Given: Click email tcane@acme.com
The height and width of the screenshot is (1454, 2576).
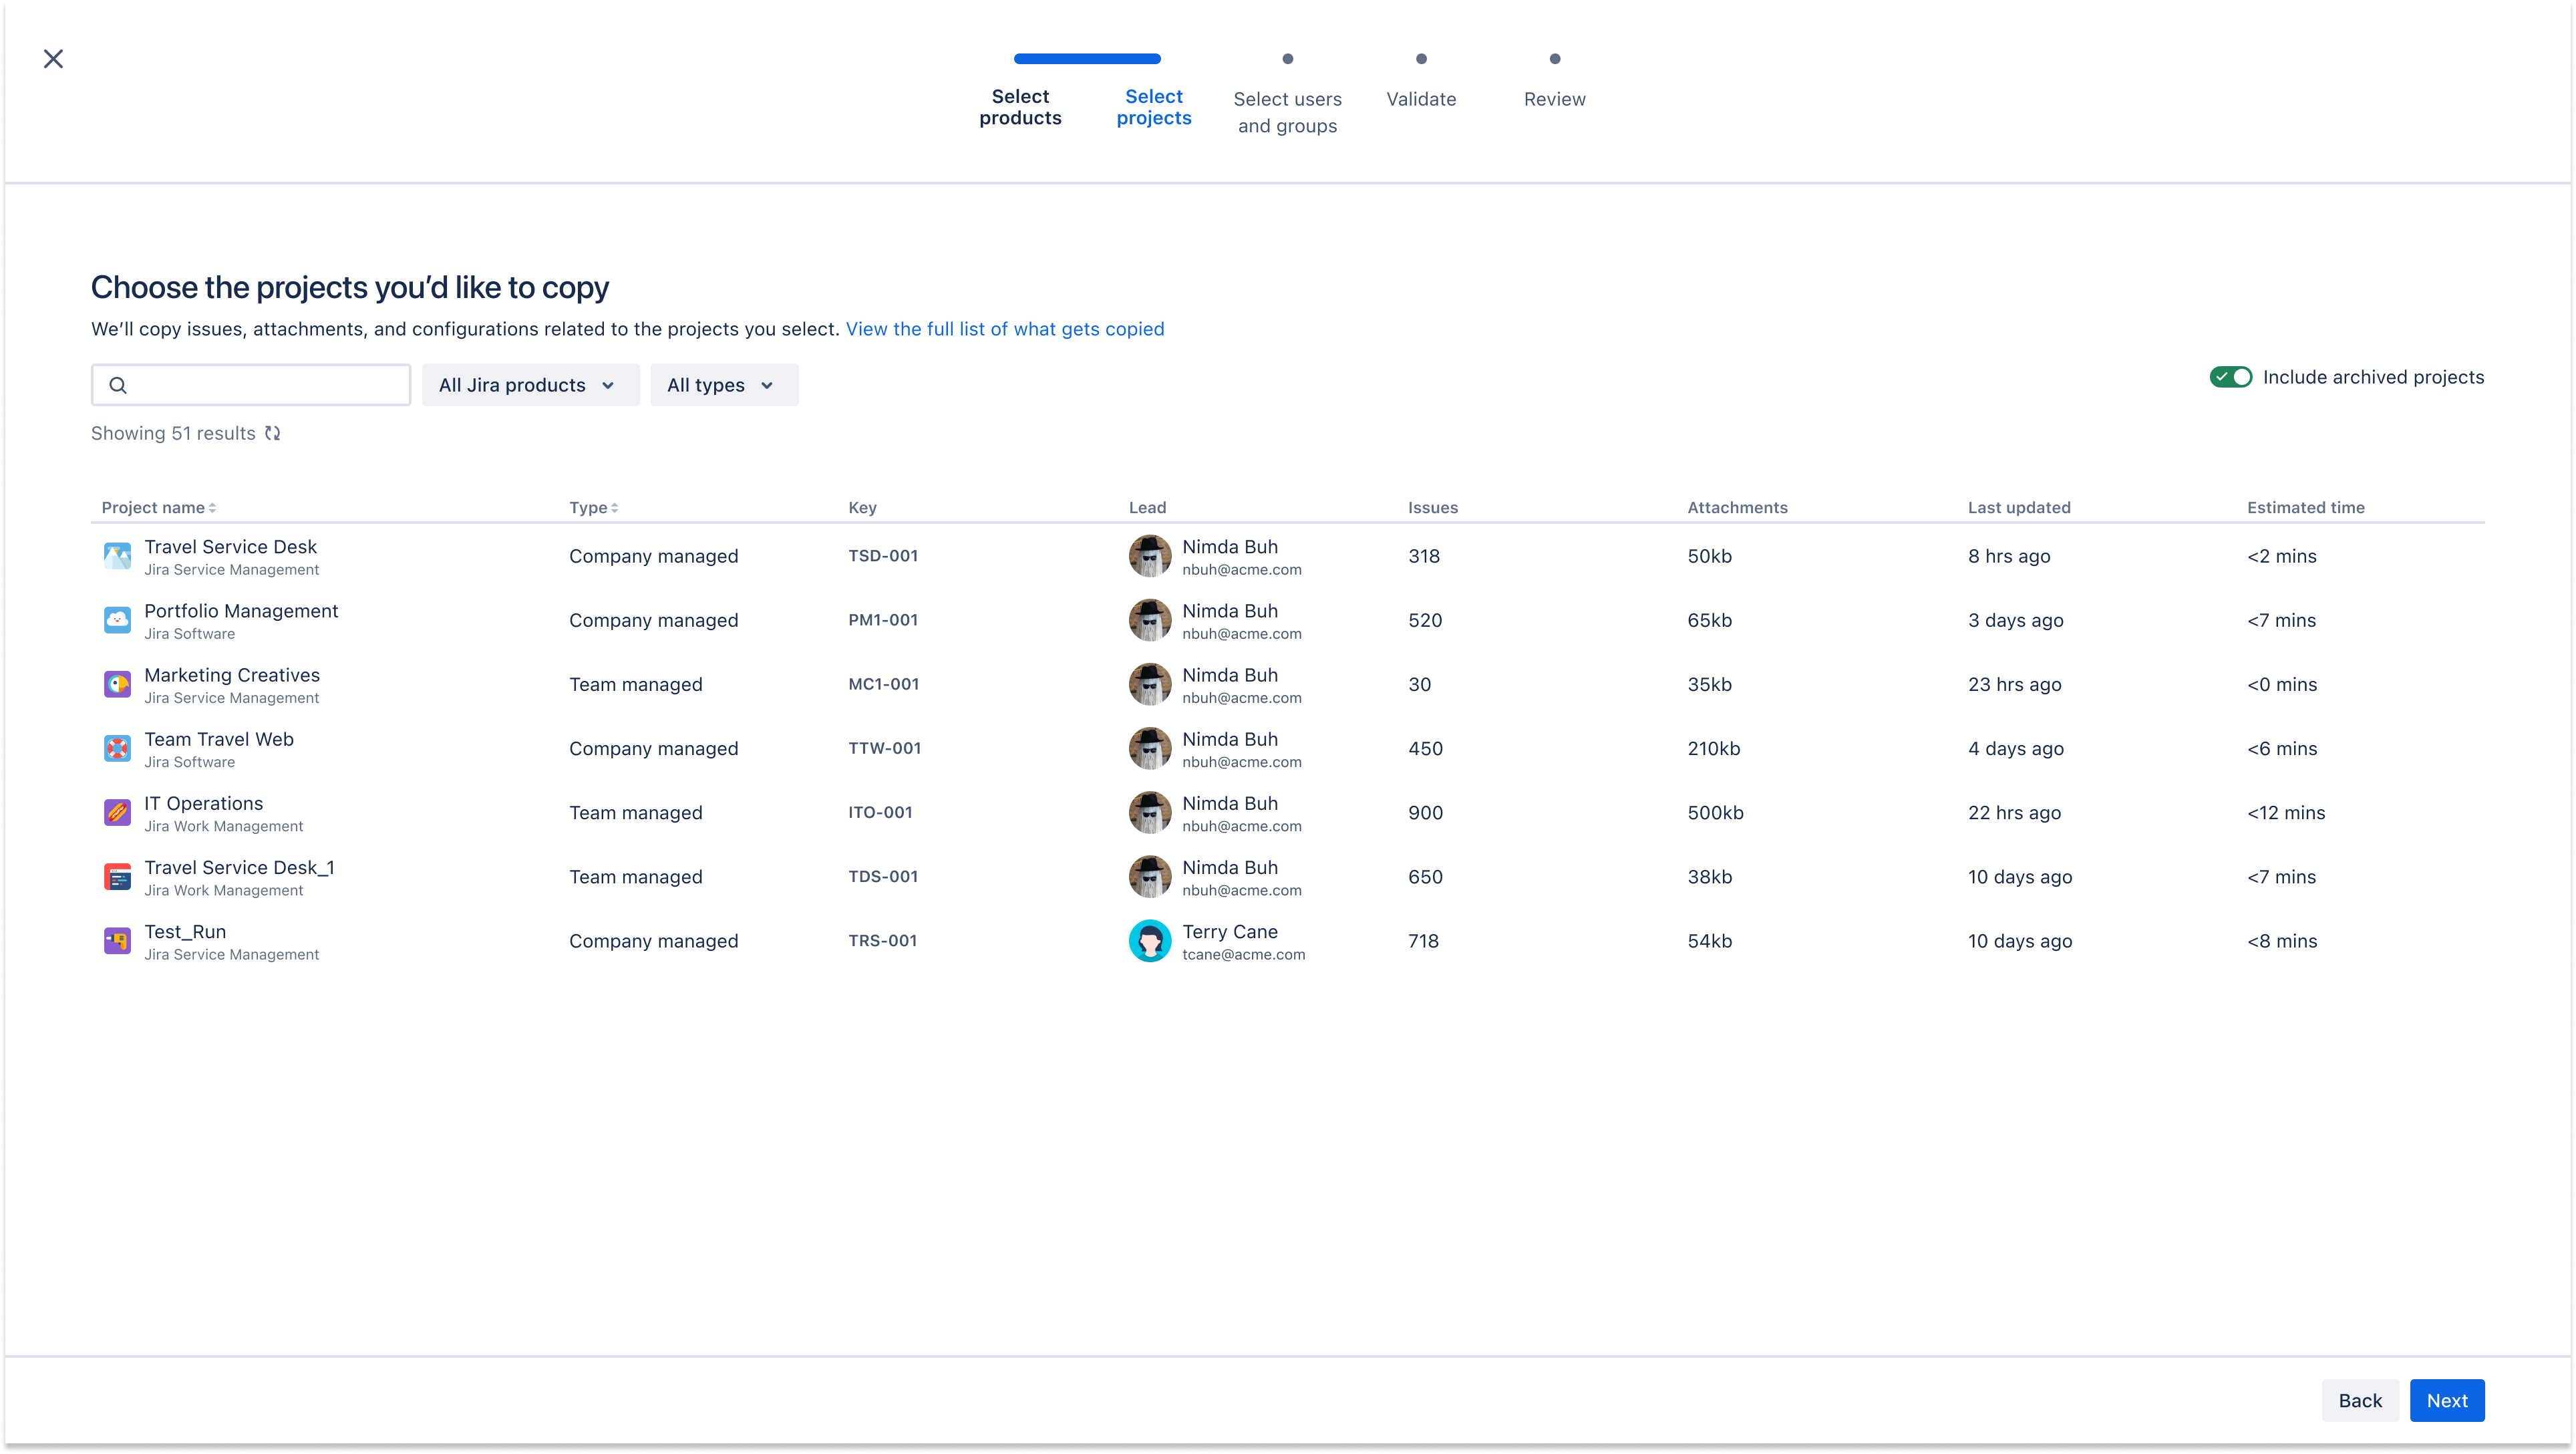Looking at the screenshot, I should pyautogui.click(x=1244, y=955).
